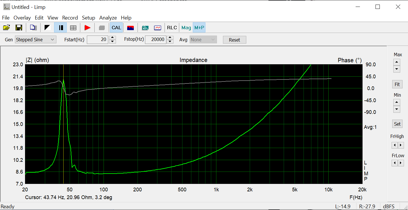Open the Analyze menu
This screenshot has height=210, width=408.
[x=108, y=18]
